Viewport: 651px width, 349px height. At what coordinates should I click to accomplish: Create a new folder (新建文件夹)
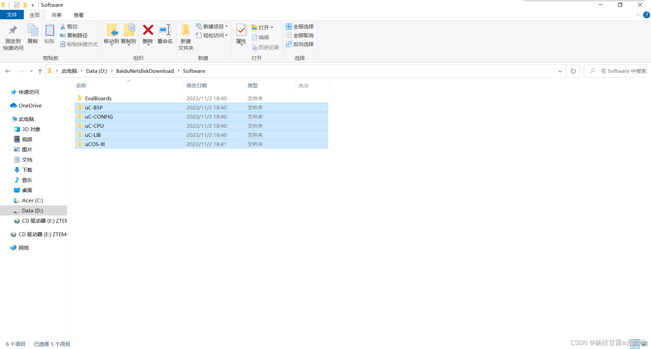pyautogui.click(x=186, y=37)
